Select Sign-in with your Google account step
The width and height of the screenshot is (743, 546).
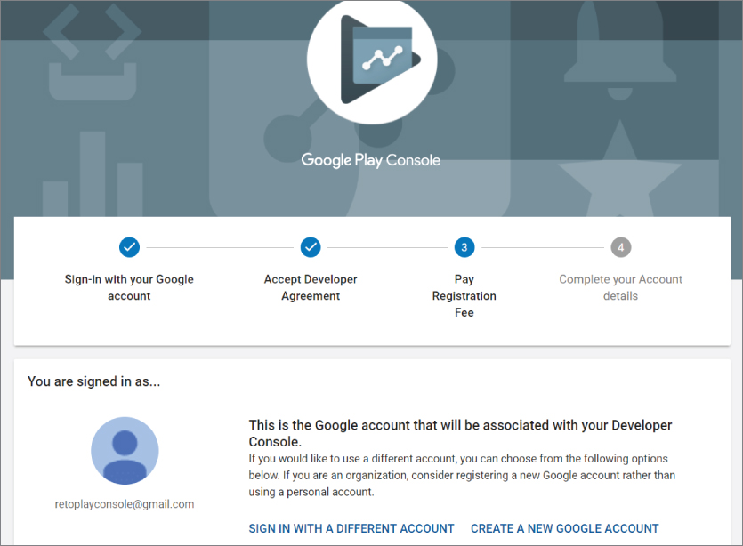coord(129,287)
